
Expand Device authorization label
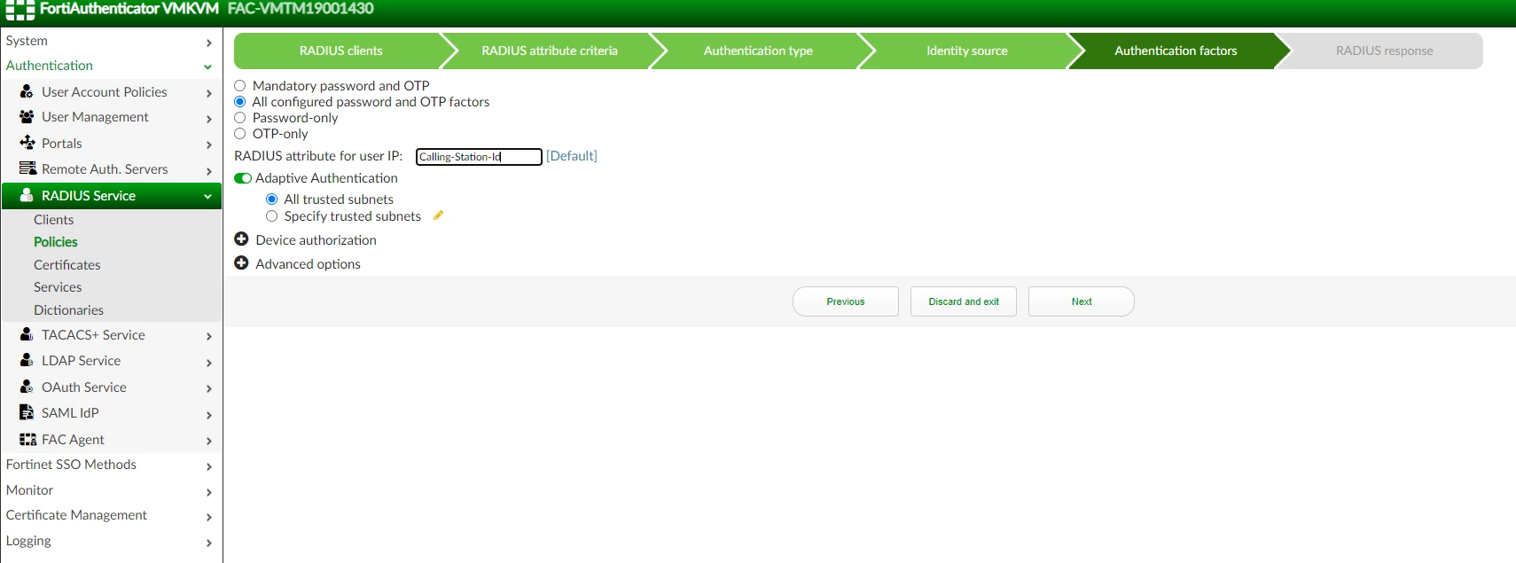click(x=316, y=240)
